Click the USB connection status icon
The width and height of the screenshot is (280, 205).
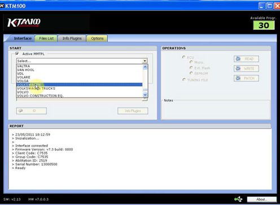[x=238, y=199]
